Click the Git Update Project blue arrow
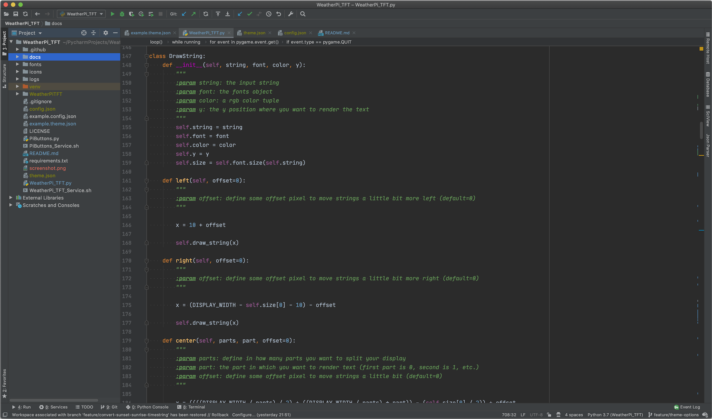Screen dimensions: 712x419 (184, 14)
